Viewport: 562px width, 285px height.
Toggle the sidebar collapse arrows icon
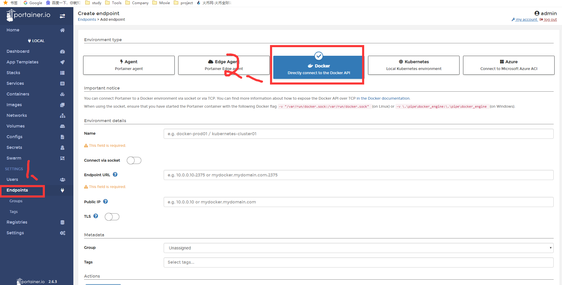pos(62,16)
